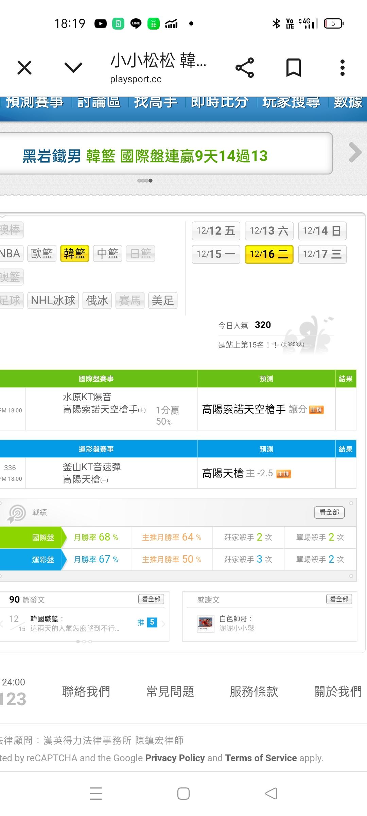The width and height of the screenshot is (367, 816).
Task: Switch league filter to 歐籃
Action: [42, 254]
